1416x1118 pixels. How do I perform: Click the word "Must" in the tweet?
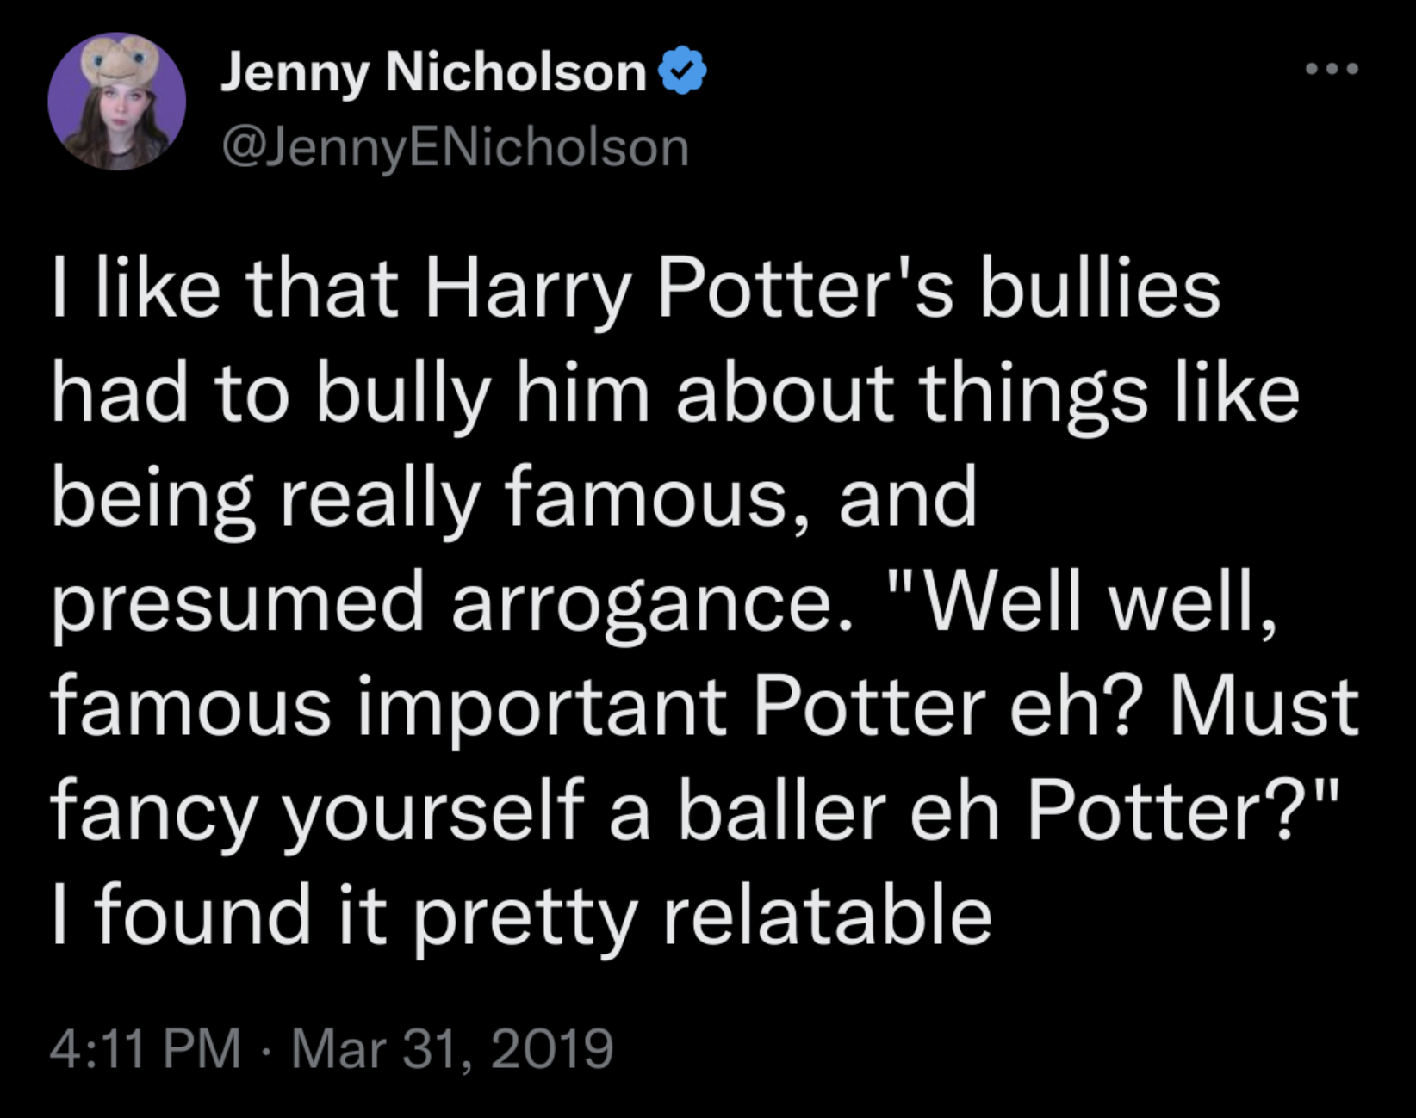tap(1263, 707)
